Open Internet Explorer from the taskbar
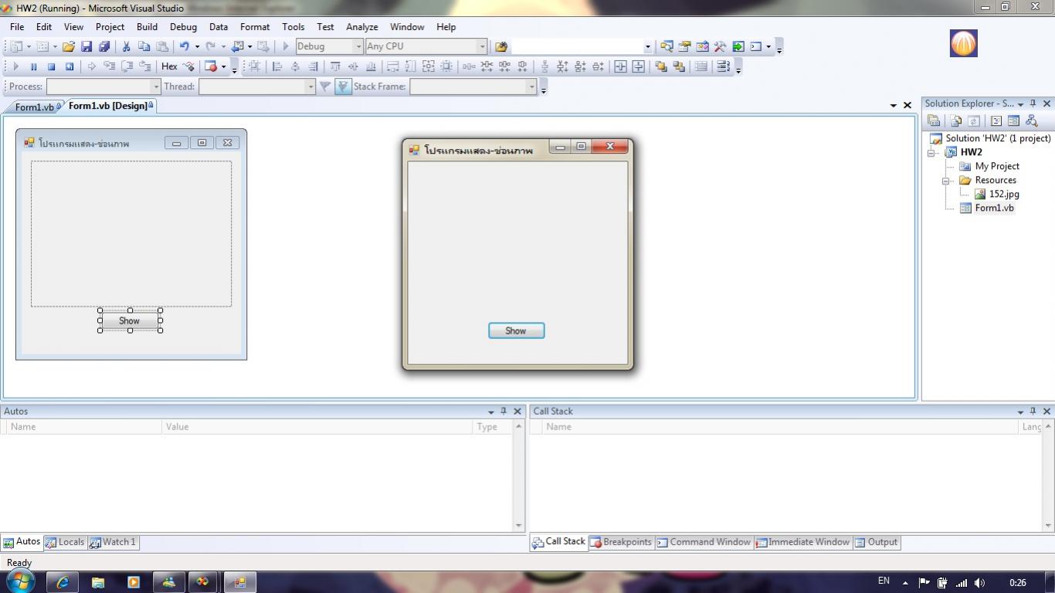This screenshot has width=1055, height=593. [63, 582]
